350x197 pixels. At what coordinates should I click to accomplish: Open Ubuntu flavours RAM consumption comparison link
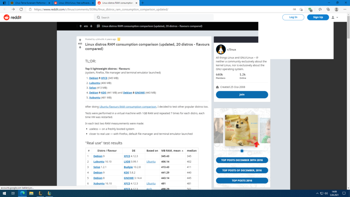click(x=128, y=106)
